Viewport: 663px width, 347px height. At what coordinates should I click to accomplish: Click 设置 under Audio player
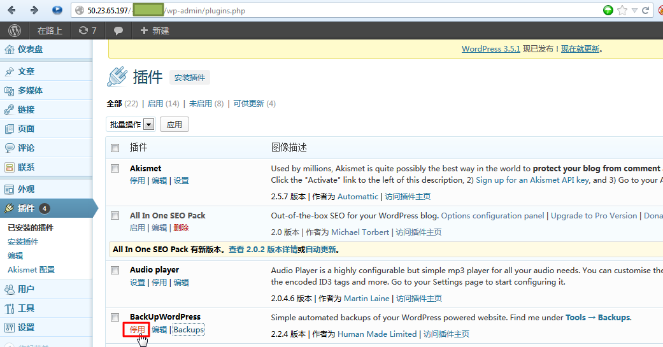(x=138, y=282)
